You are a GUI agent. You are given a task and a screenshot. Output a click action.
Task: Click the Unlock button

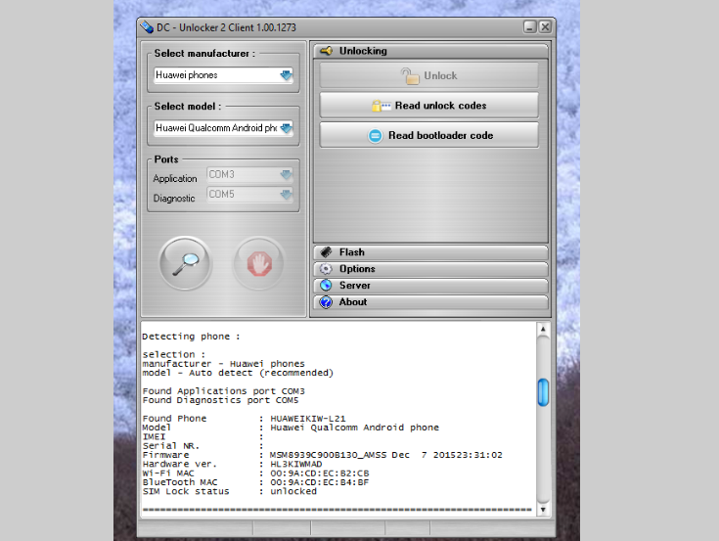click(429, 75)
